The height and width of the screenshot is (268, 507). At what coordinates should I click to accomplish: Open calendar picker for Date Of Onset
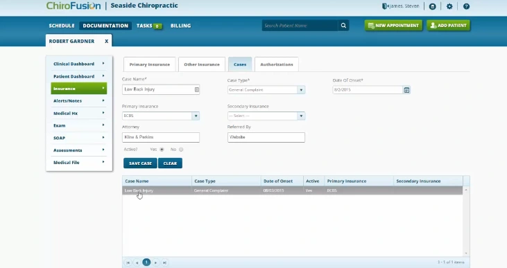406,90
